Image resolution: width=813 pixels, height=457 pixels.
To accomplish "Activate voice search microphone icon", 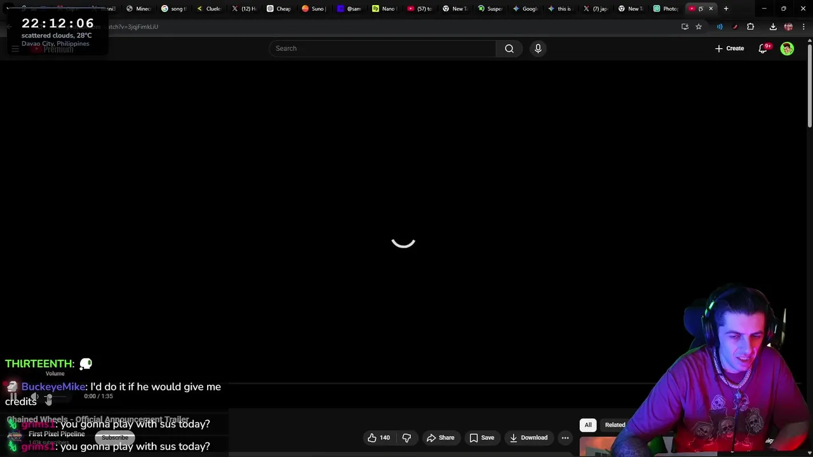I will (538, 48).
